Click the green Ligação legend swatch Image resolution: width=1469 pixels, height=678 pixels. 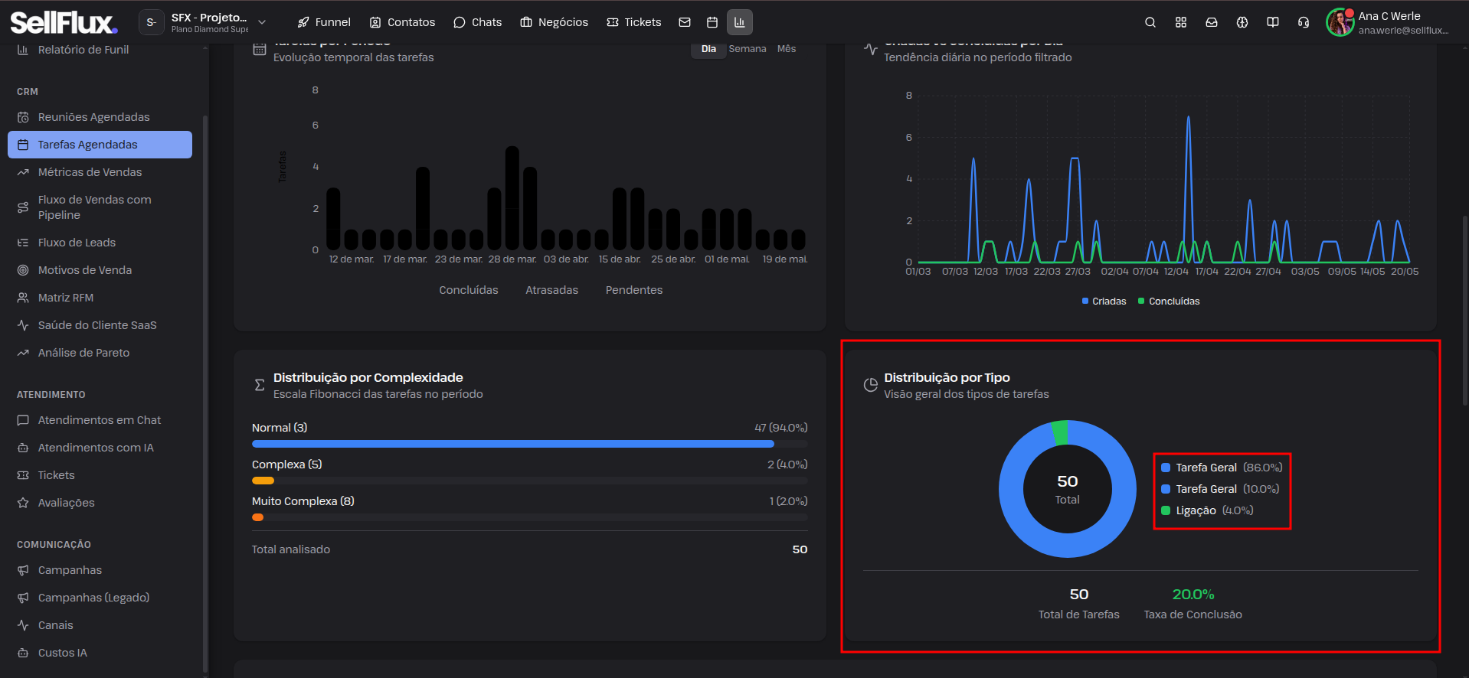coord(1166,510)
